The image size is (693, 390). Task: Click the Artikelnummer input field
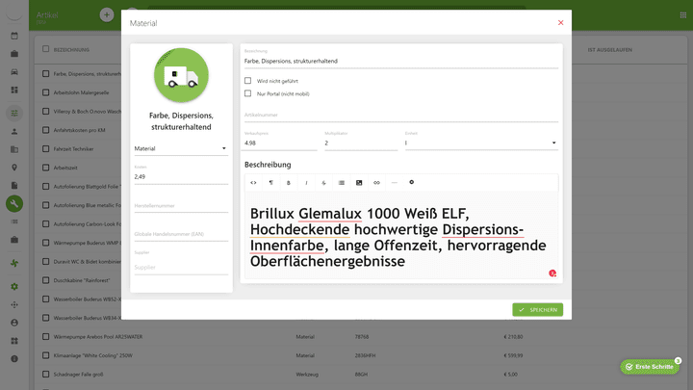[400, 115]
